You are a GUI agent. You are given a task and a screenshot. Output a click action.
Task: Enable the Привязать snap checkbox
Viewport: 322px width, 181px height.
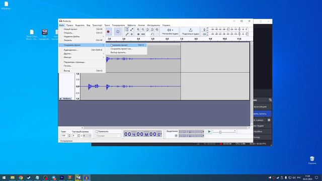(97, 132)
